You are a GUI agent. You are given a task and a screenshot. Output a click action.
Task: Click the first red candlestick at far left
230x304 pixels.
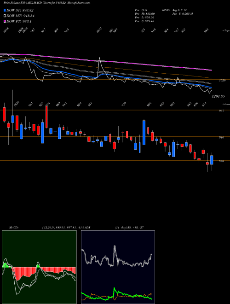[4, 114]
